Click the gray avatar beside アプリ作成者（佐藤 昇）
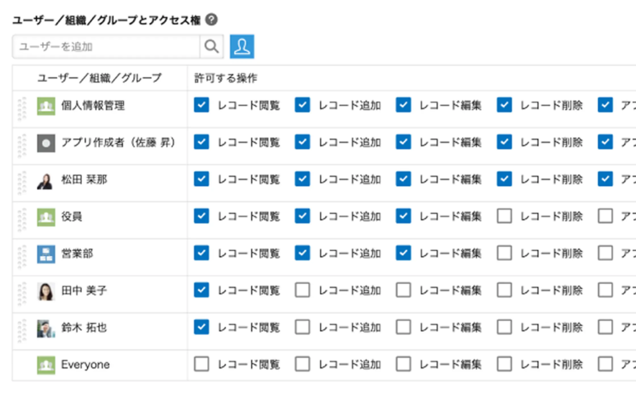The height and width of the screenshot is (397, 636). [47, 142]
